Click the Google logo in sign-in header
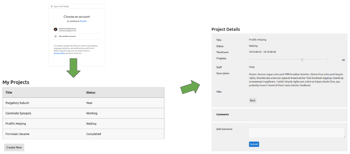Image resolution: width=350 pixels, height=154 pixels. click(x=52, y=6)
